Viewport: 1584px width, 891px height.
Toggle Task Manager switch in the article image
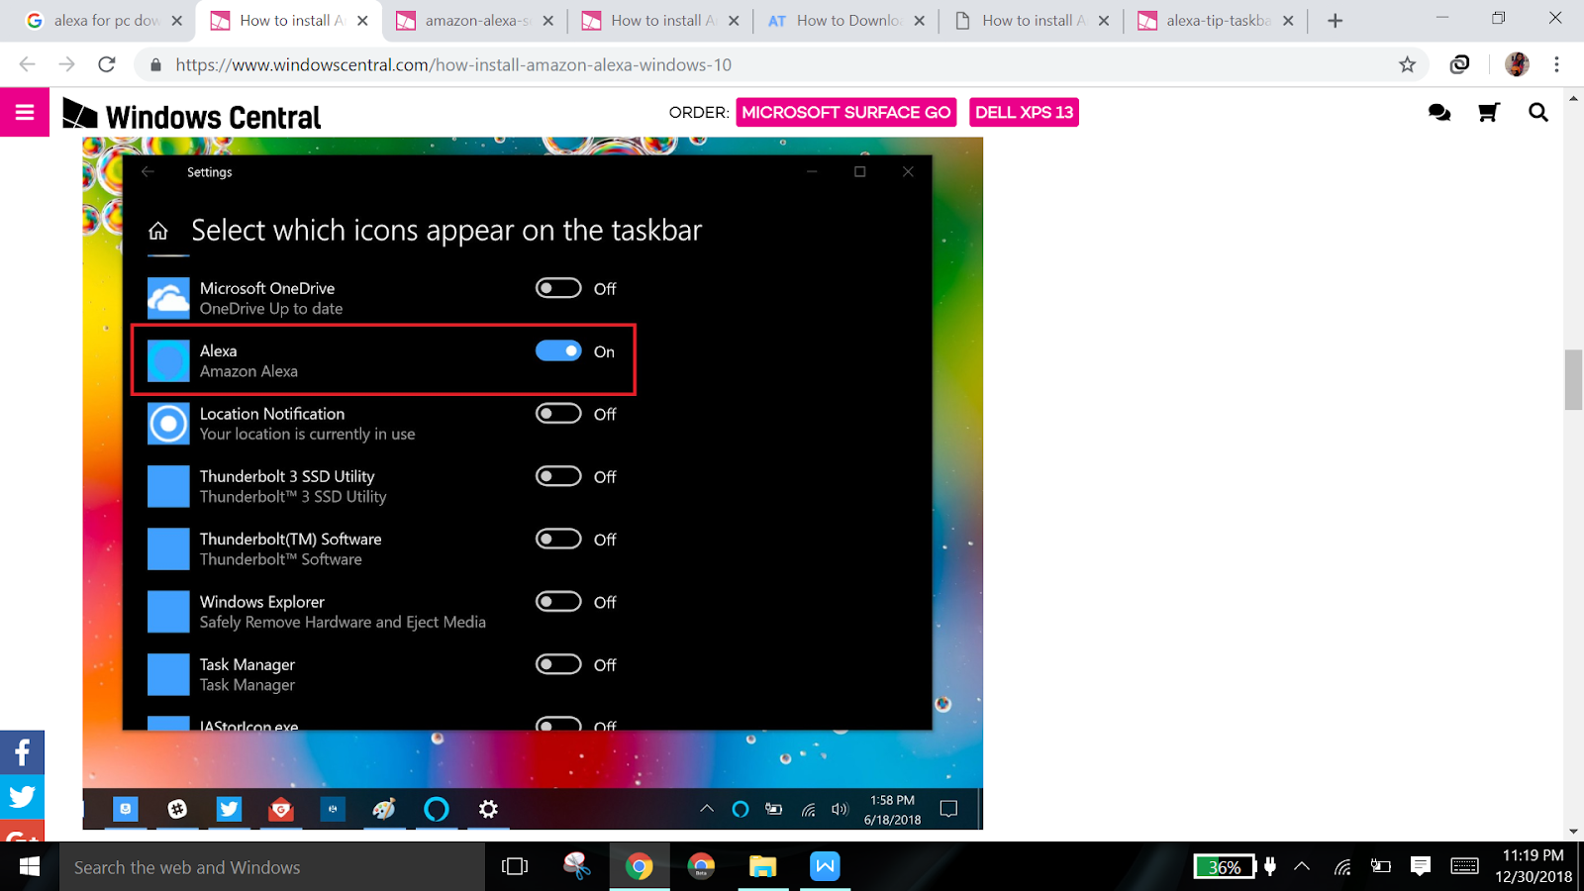(x=558, y=664)
